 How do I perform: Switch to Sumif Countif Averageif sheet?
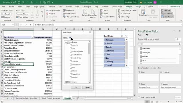tap(51, 98)
